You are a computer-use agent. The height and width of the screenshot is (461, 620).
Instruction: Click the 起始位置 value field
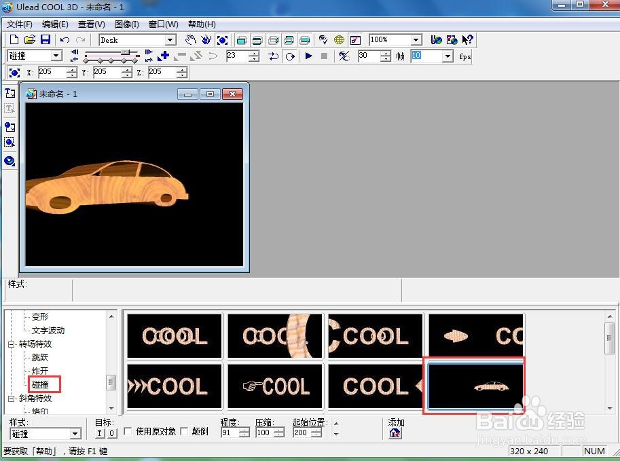pos(302,432)
